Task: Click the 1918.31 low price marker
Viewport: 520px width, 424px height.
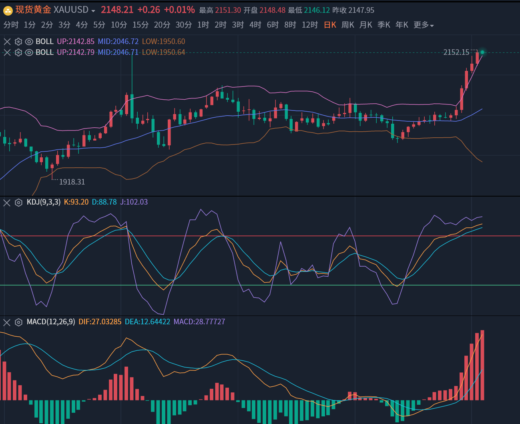Action: [x=72, y=182]
